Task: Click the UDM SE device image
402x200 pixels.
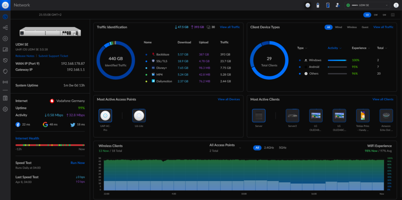Action: pos(50,31)
